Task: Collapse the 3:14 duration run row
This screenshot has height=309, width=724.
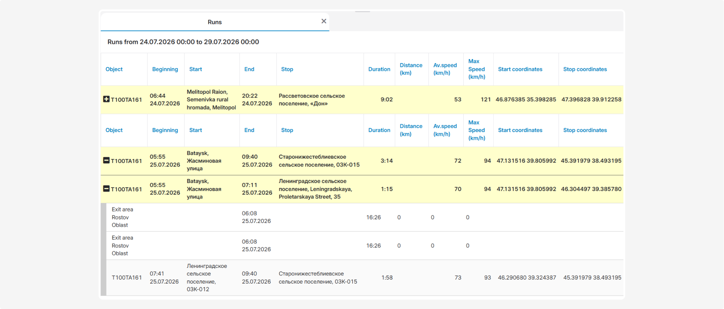Action: (x=106, y=160)
